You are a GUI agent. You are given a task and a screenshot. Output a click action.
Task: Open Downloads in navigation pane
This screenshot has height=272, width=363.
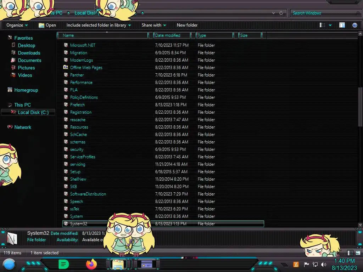click(x=29, y=53)
